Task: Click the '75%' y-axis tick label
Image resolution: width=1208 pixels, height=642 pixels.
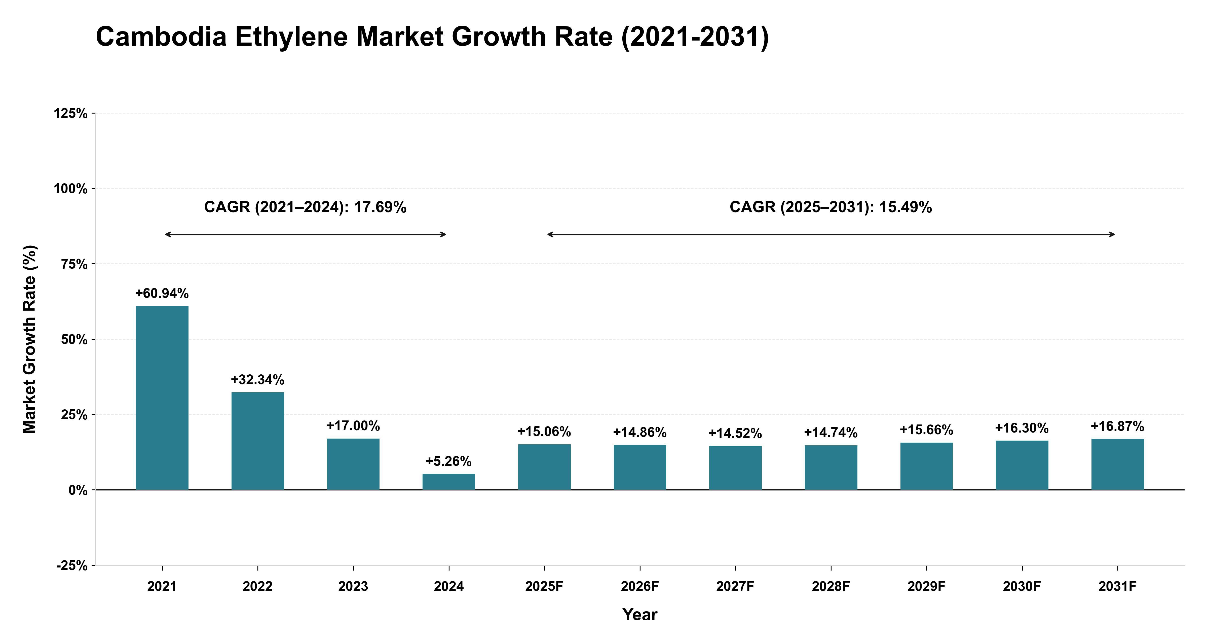Action: click(x=74, y=264)
